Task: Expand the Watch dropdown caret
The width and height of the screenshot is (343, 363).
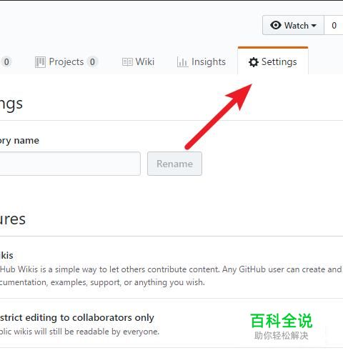Action: [314, 26]
